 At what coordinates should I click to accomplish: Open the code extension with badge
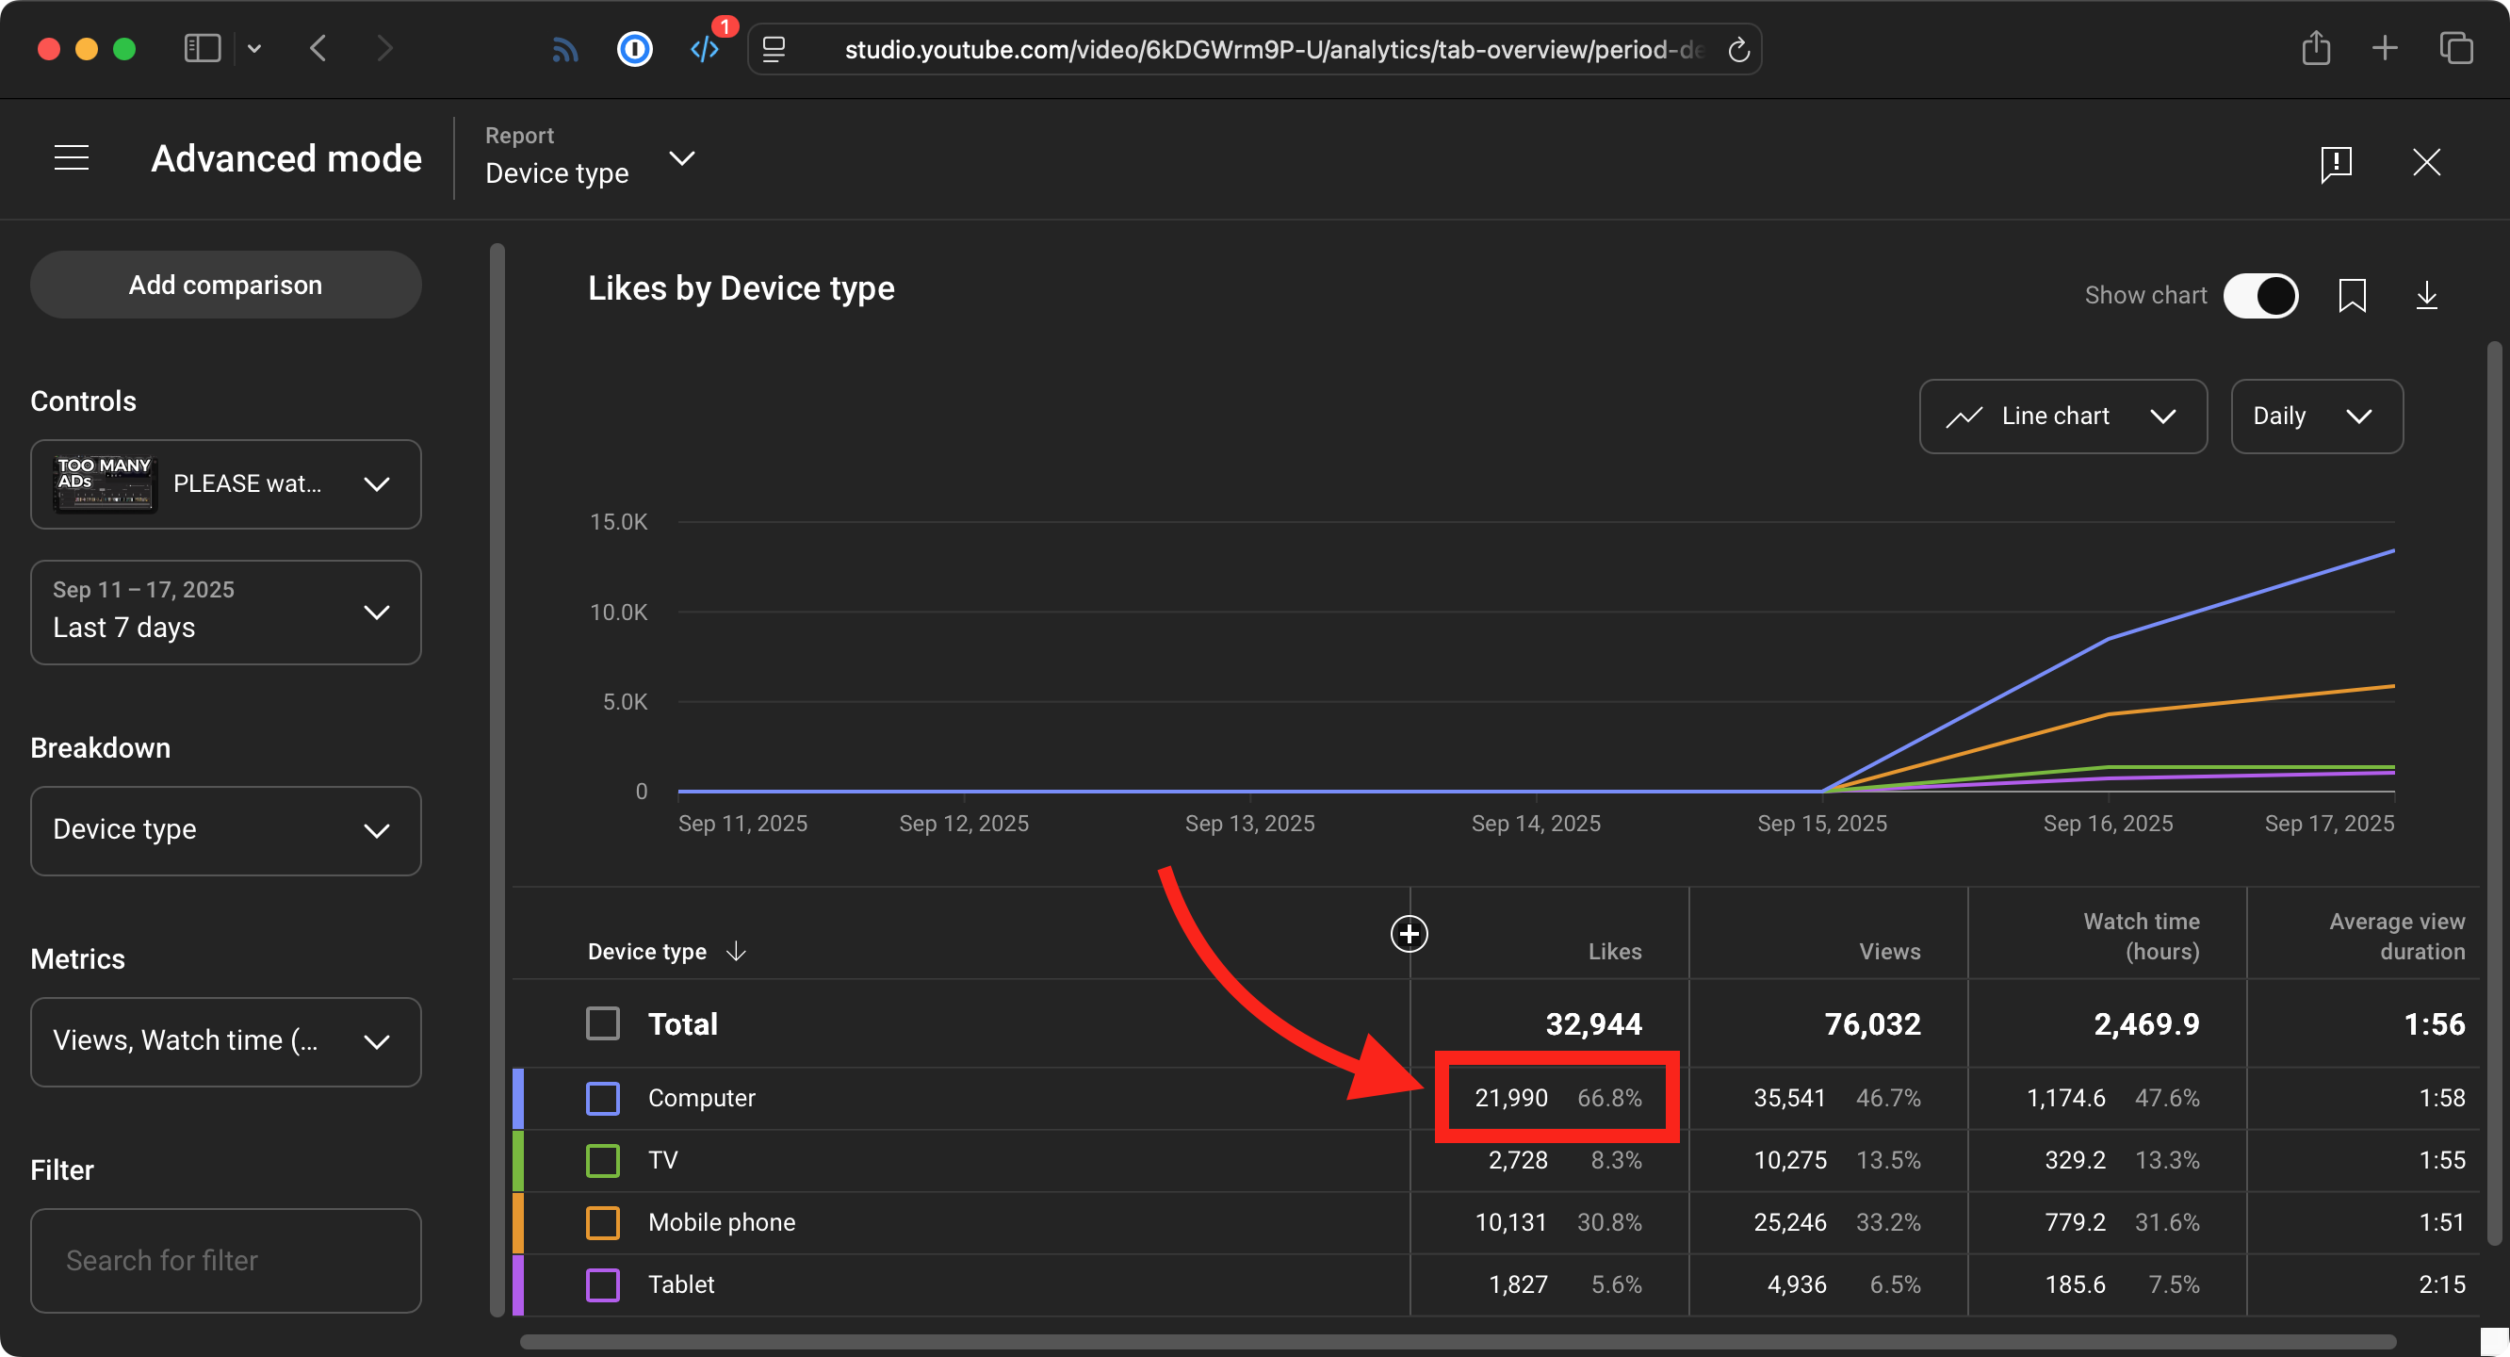click(706, 49)
